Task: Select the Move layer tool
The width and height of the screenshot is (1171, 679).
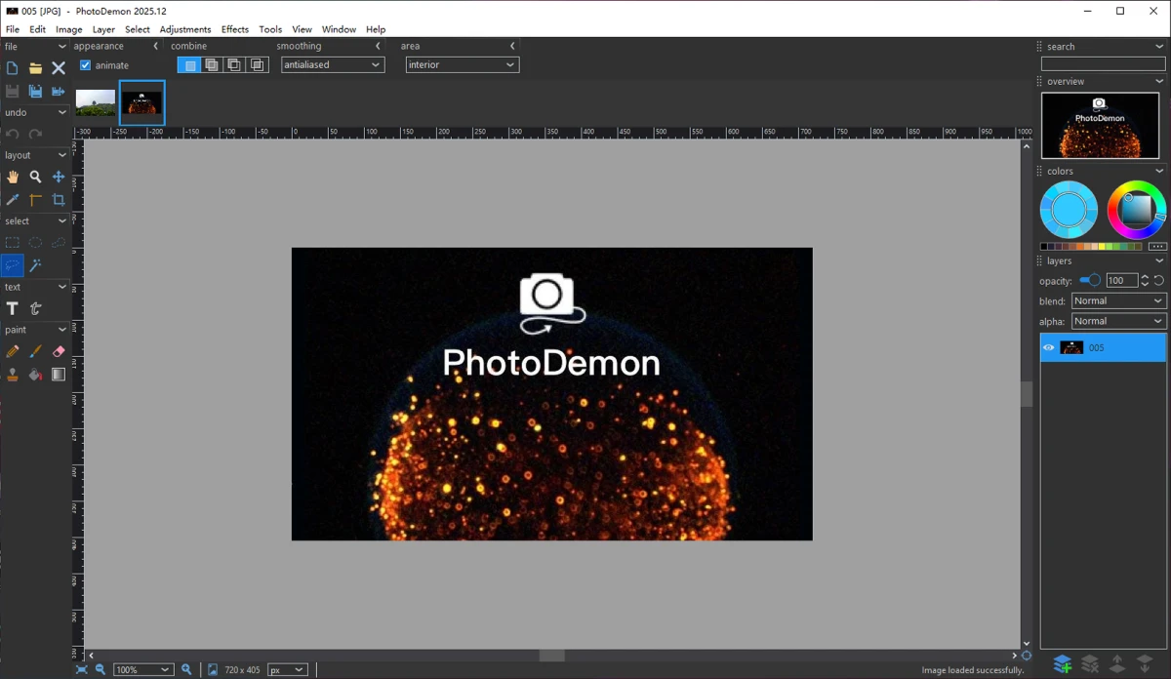Action: 59,177
